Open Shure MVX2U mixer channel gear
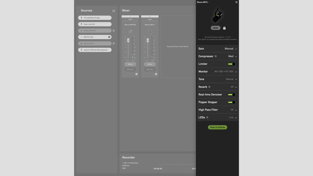The width and height of the screenshot is (313, 176). [x=137, y=74]
